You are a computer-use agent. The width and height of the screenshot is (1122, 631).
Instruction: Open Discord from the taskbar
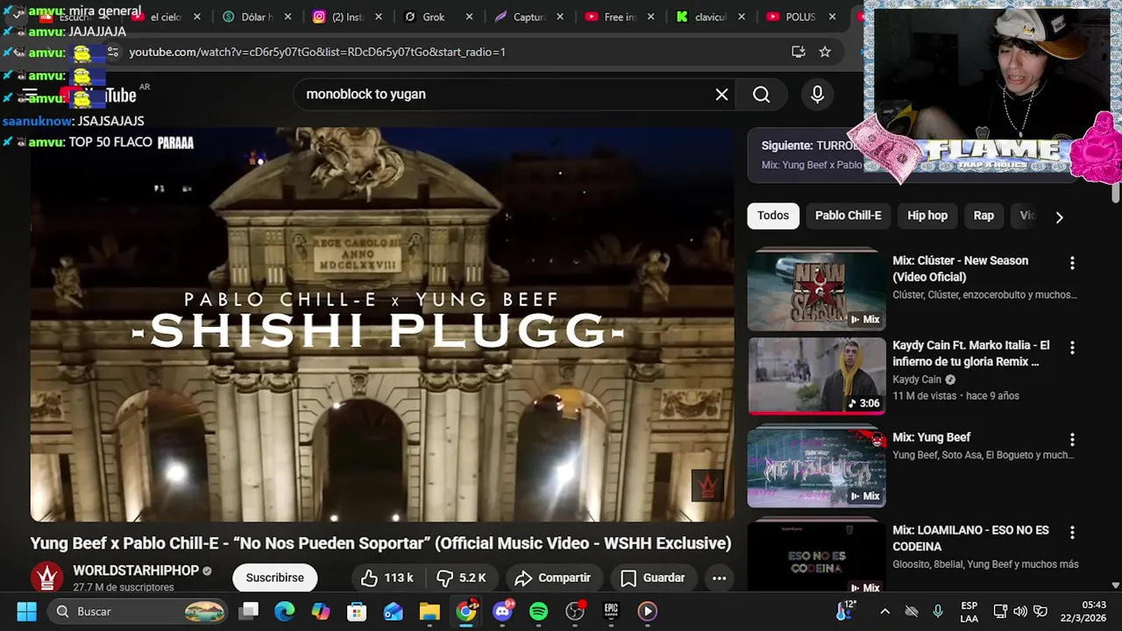point(502,611)
